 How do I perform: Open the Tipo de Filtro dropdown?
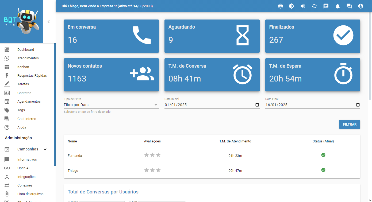156,105
